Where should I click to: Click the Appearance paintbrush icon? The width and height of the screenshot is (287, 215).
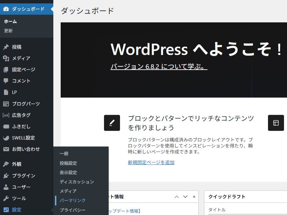(x=6, y=164)
